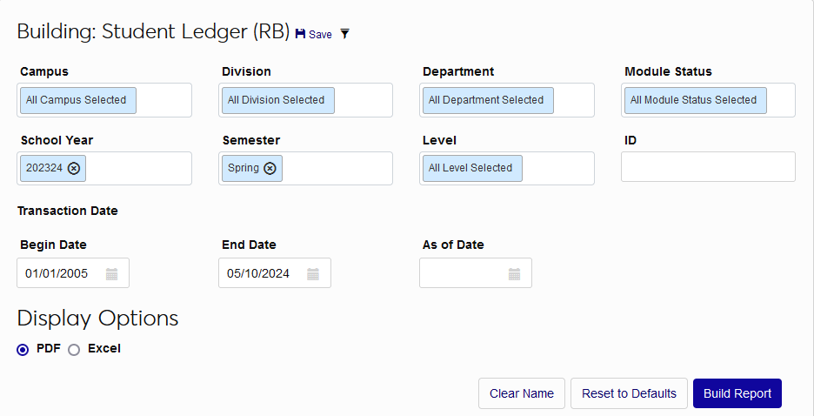Open the As of Date calendar picker

514,274
